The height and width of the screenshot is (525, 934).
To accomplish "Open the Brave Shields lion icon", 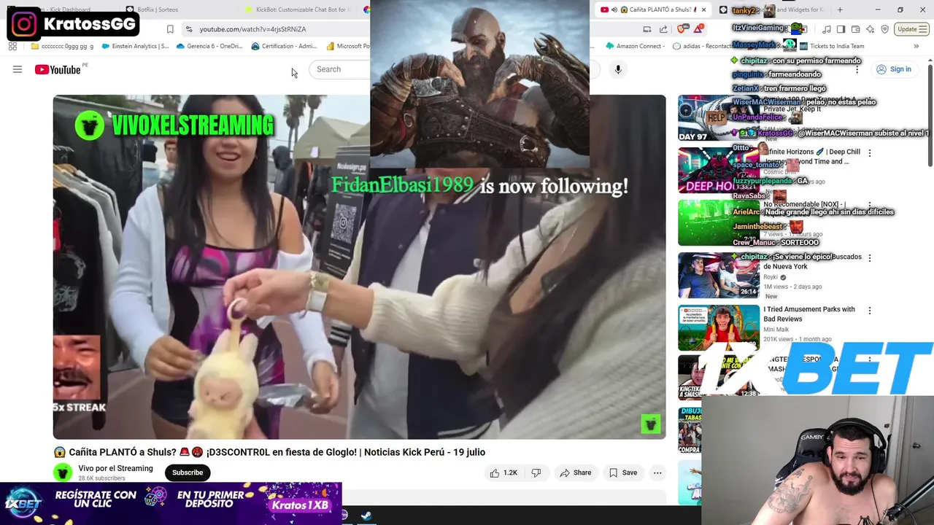I will click(681, 29).
